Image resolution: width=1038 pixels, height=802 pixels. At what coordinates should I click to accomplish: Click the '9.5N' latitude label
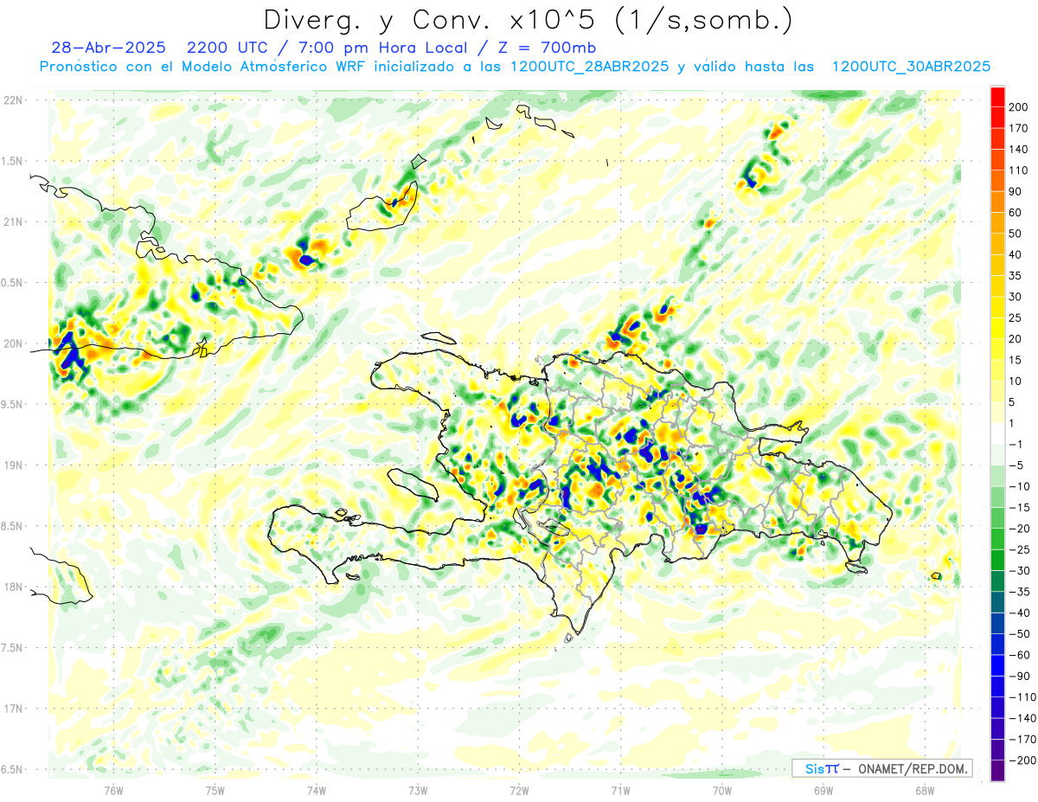coord(12,404)
